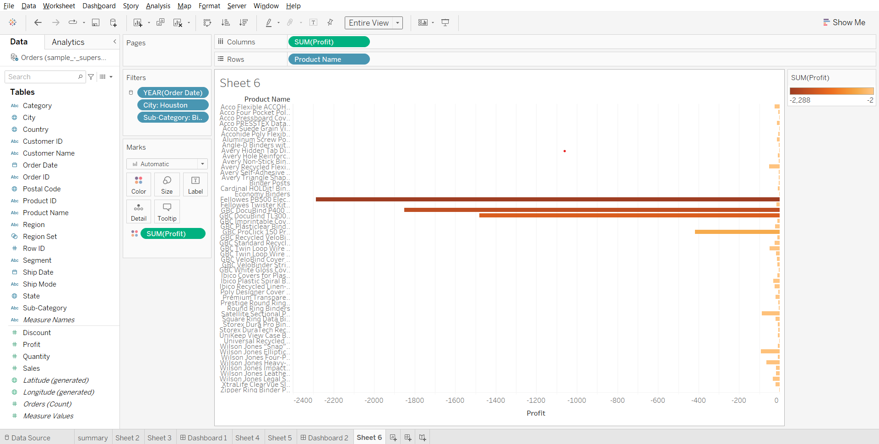The height and width of the screenshot is (444, 879).
Task: Open the Analysis menu
Action: (158, 6)
